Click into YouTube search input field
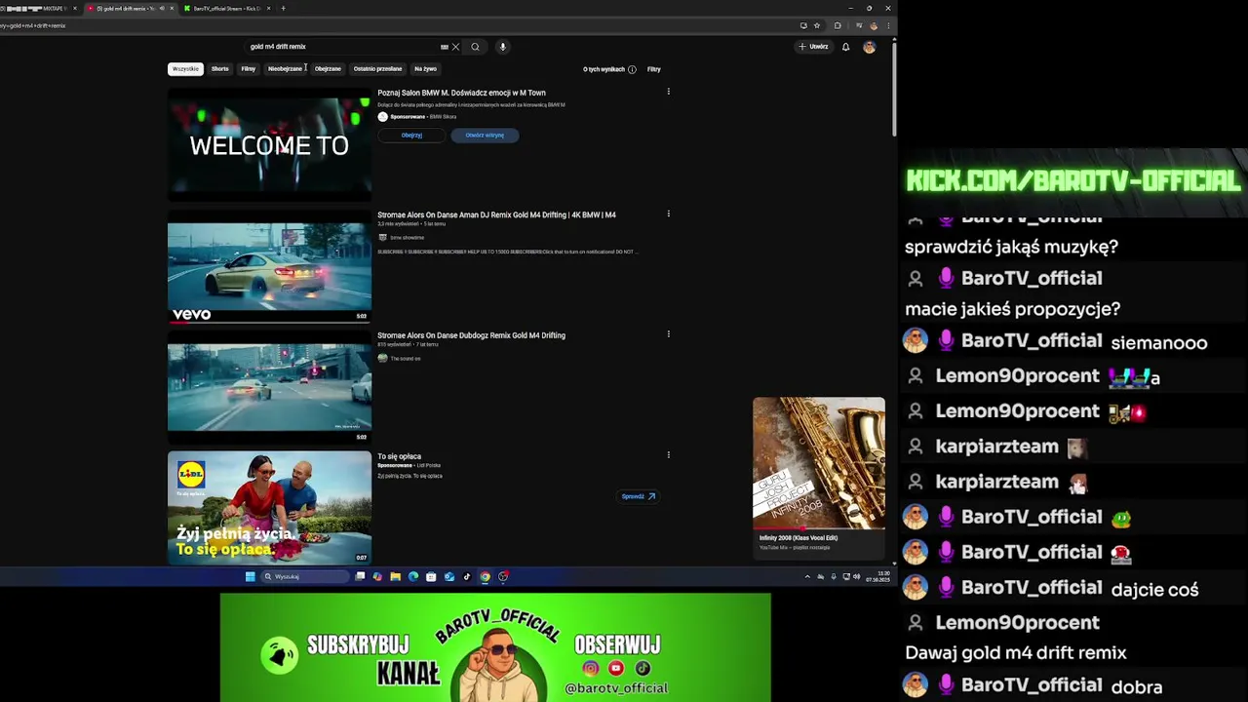This screenshot has width=1248, height=702. pyautogui.click(x=341, y=47)
